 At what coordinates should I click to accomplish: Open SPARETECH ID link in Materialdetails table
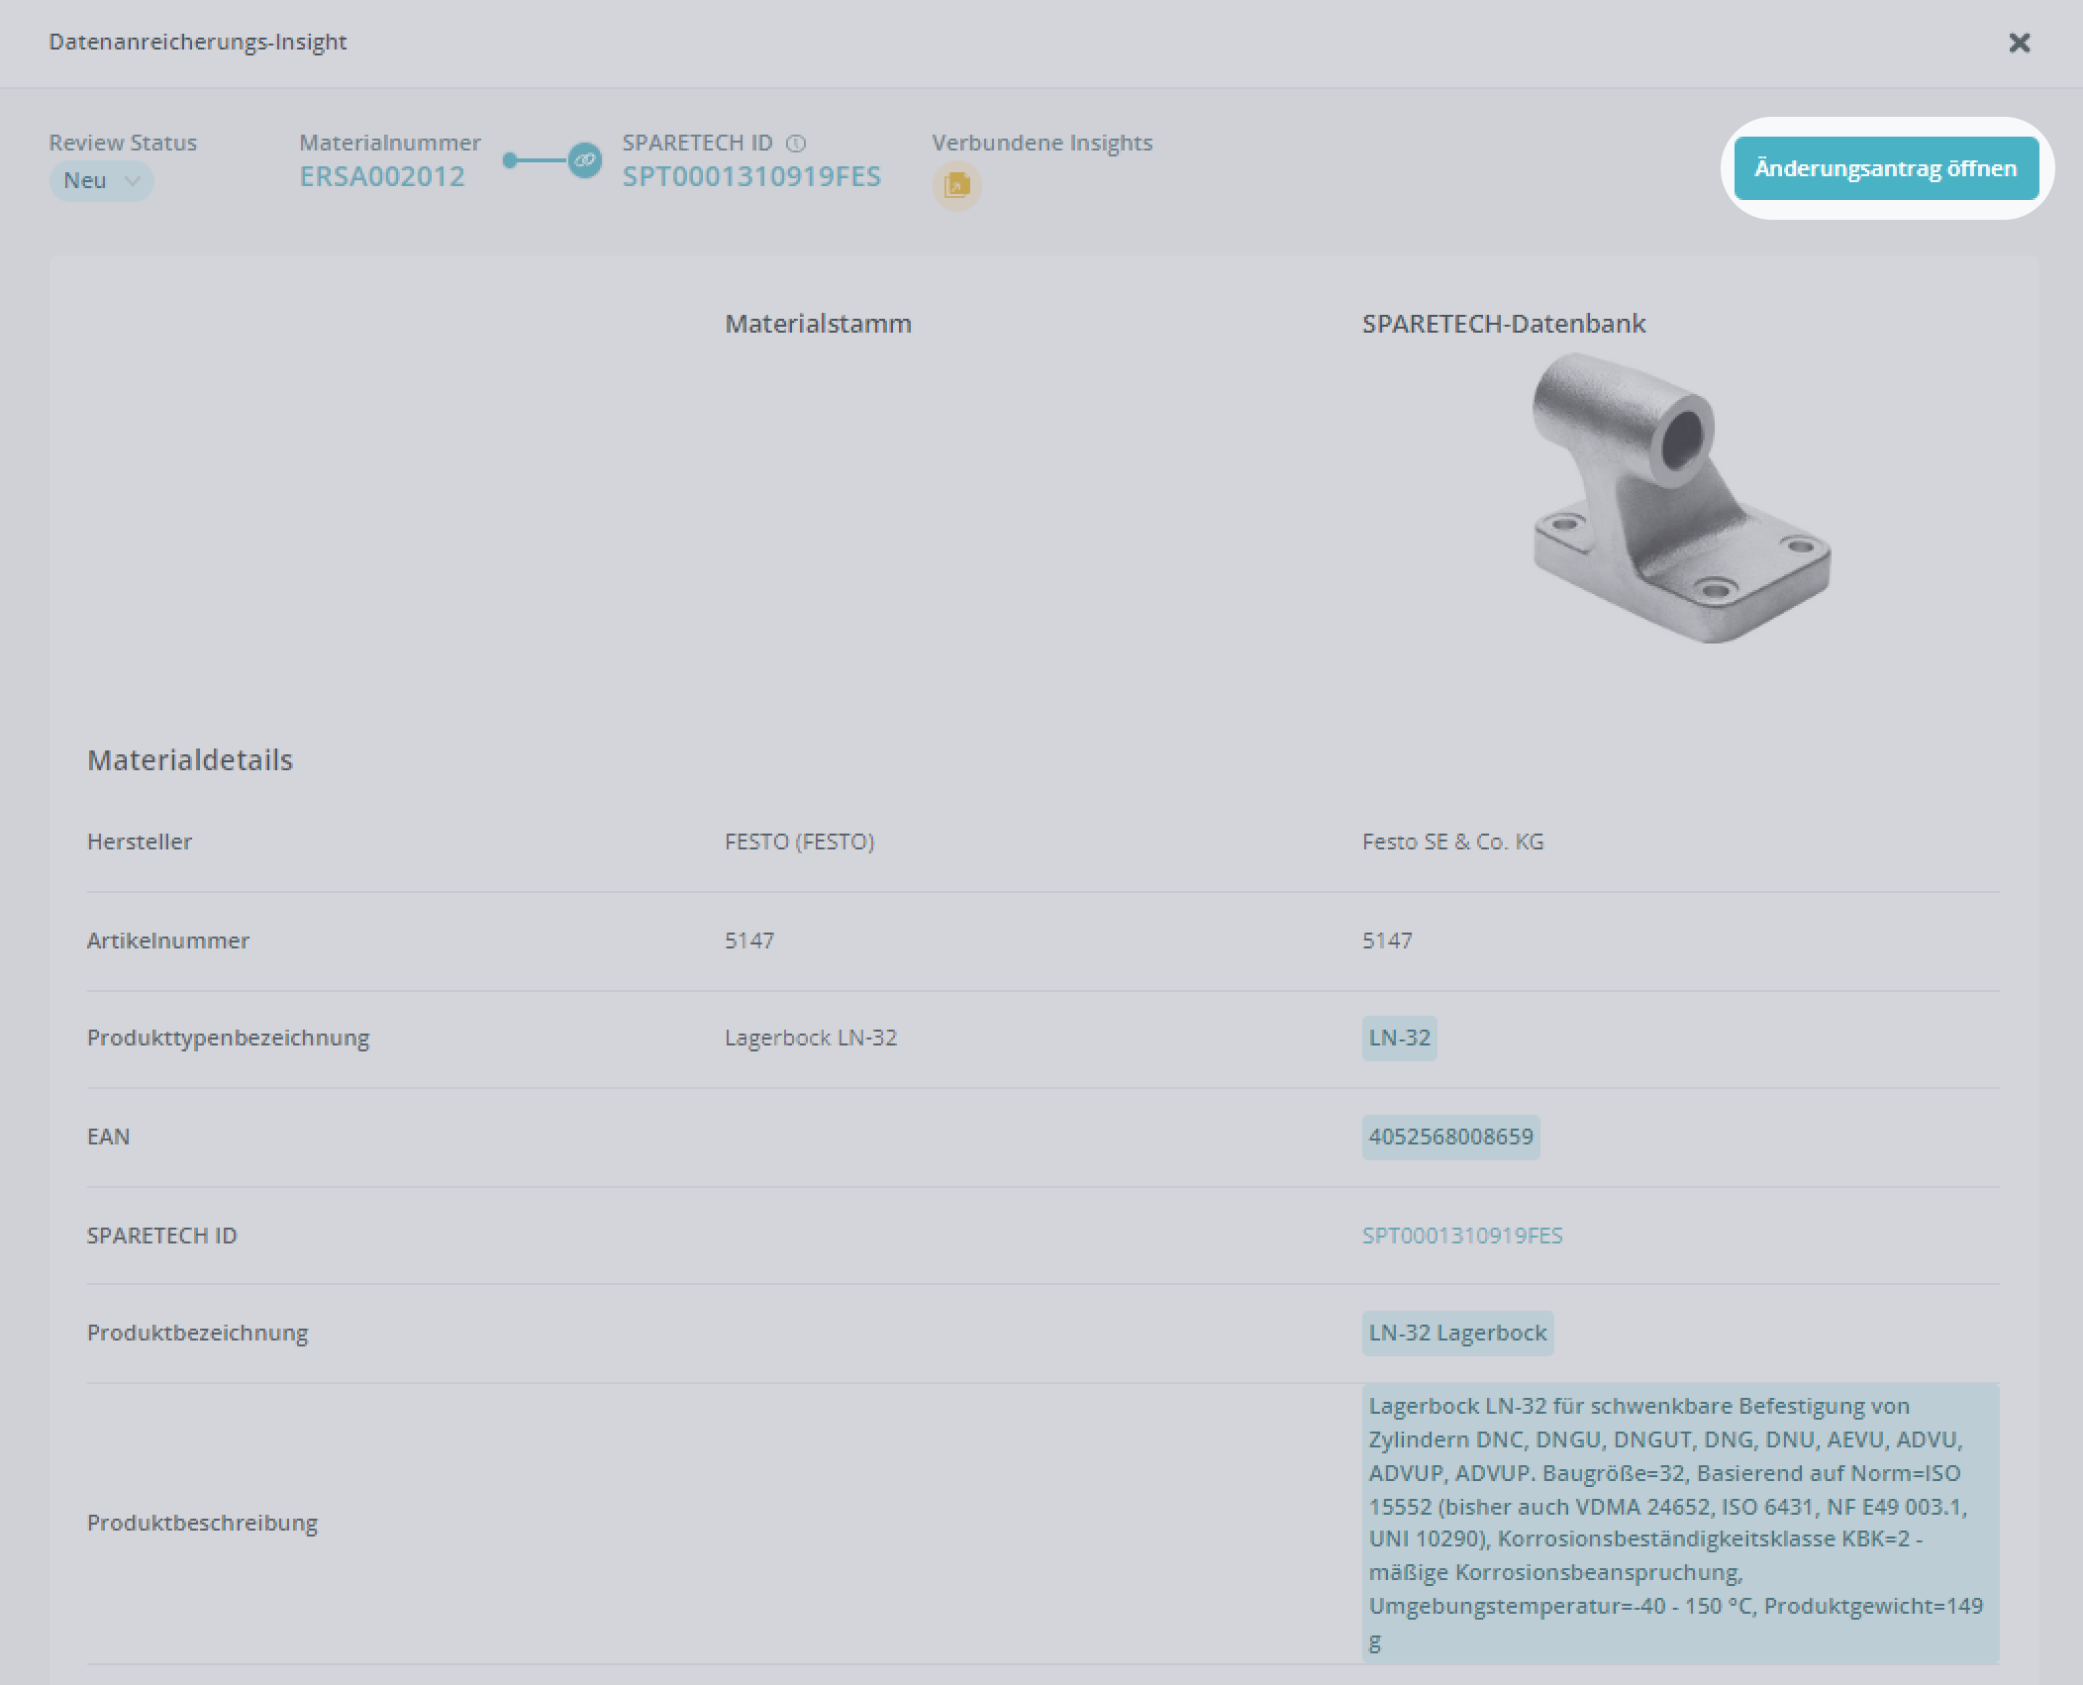(x=1461, y=1236)
